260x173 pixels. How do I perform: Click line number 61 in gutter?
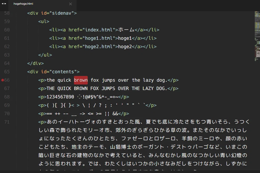[7, 38]
